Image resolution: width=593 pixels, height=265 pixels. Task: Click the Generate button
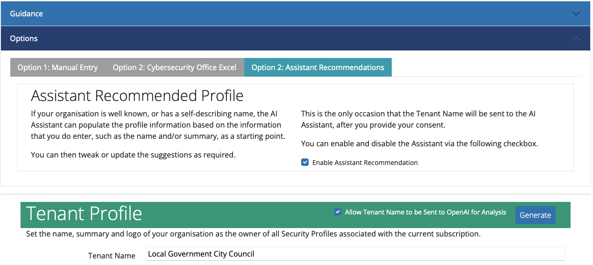(535, 215)
